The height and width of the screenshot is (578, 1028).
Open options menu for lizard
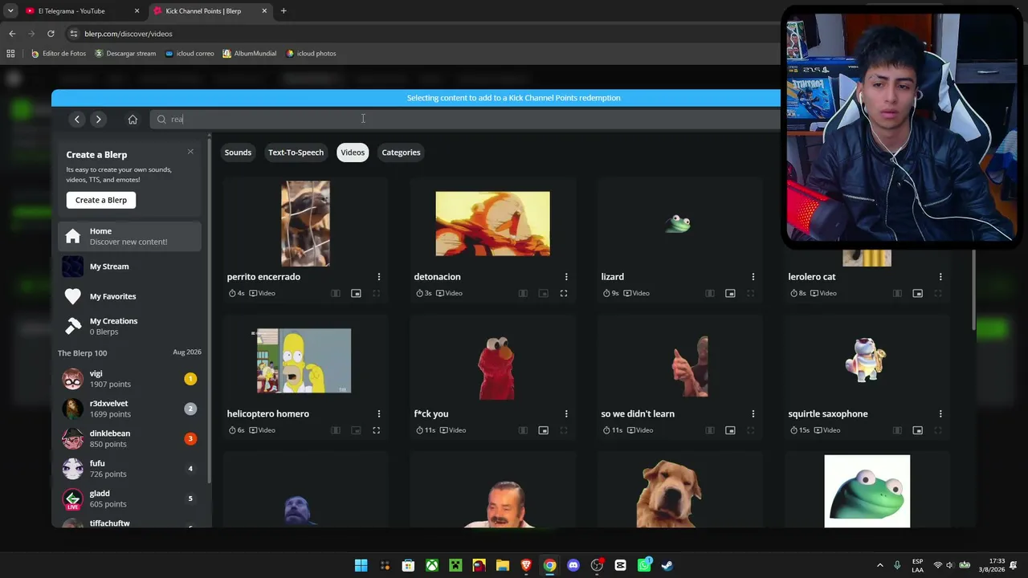[x=753, y=277]
